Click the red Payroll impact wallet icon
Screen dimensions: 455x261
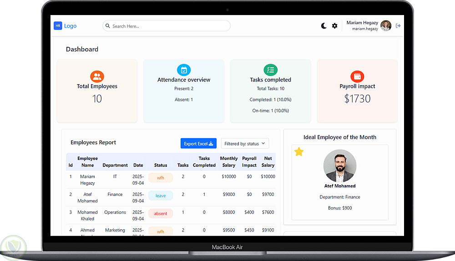pos(357,76)
